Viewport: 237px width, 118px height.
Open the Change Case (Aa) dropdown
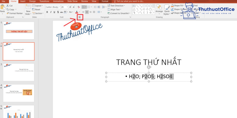click(x=71, y=12)
